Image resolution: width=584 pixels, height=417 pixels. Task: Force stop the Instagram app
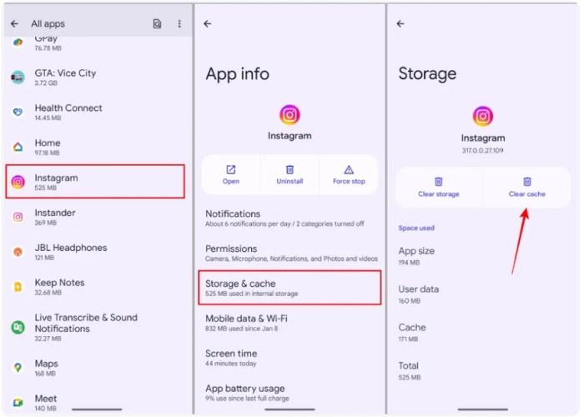click(349, 174)
